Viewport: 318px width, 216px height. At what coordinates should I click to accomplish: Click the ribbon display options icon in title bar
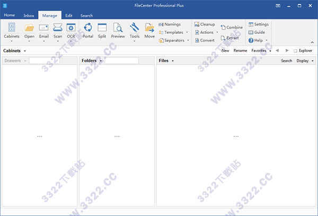click(278, 6)
